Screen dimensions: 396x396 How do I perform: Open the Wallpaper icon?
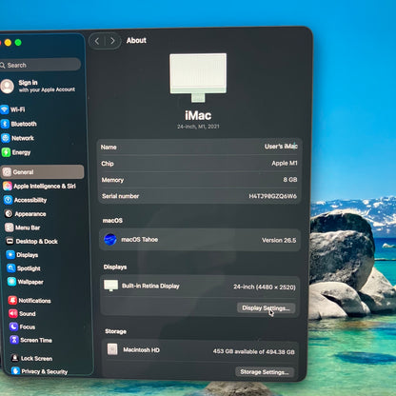pyautogui.click(x=11, y=282)
